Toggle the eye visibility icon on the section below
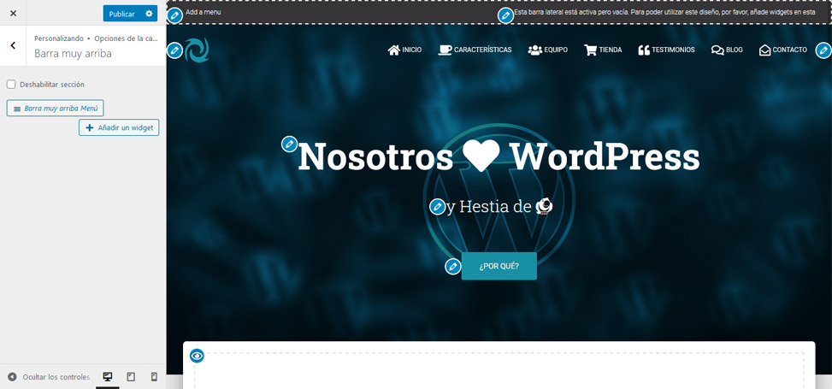Screen dimensions: 832x389 point(197,356)
